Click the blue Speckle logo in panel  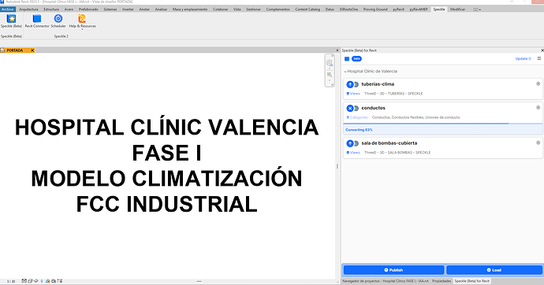[347, 59]
